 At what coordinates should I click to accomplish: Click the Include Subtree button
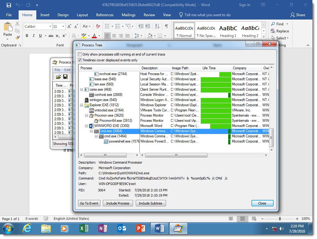pyautogui.click(x=151, y=203)
